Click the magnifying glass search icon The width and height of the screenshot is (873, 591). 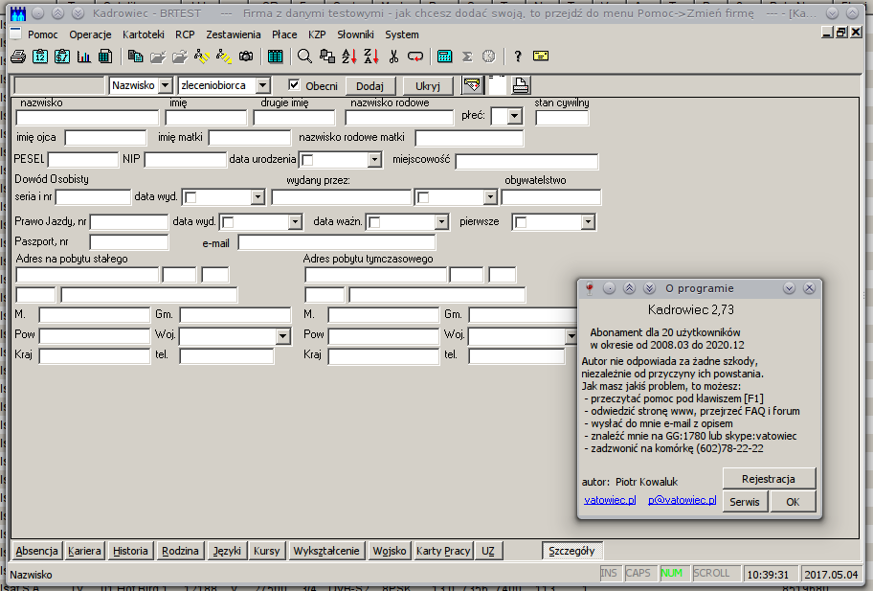click(304, 57)
